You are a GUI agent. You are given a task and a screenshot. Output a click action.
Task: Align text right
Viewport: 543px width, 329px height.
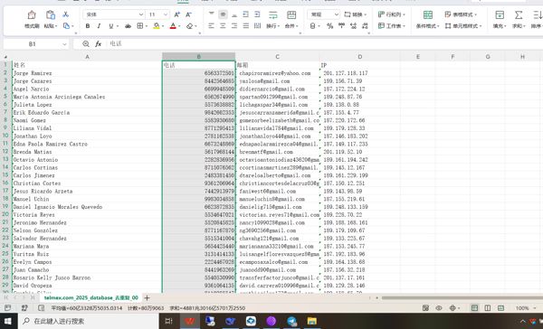[x=234, y=26]
